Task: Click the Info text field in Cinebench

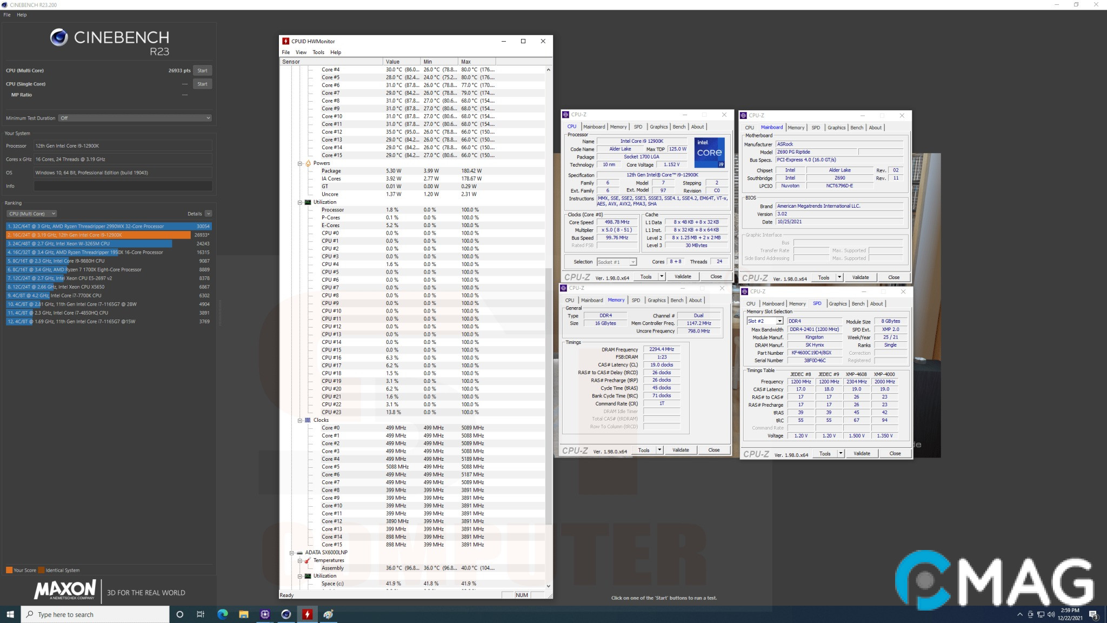Action: 123,186
